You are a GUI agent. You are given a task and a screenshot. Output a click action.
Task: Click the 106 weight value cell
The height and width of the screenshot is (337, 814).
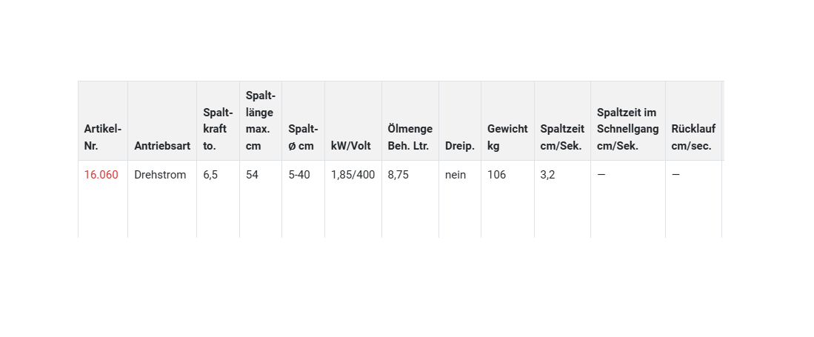tap(496, 175)
